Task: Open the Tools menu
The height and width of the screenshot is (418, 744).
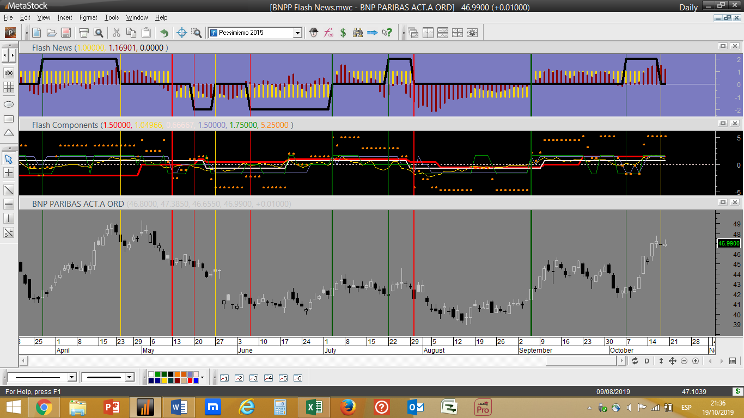Action: [112, 17]
